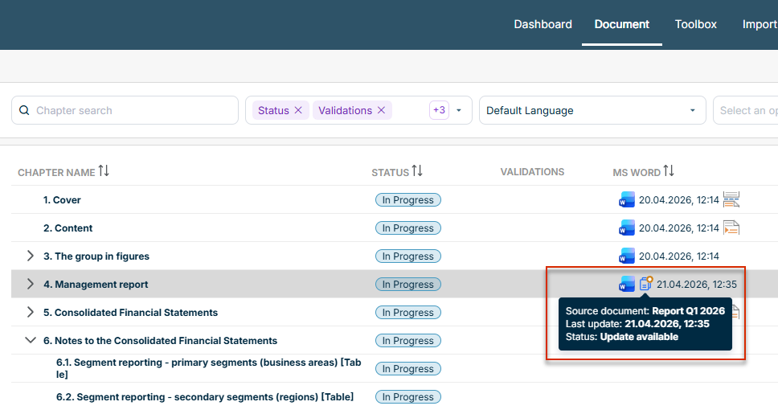This screenshot has width=778, height=410.
Task: Collapse Notes to the Consolidated Financial Statements
Action: coord(31,341)
